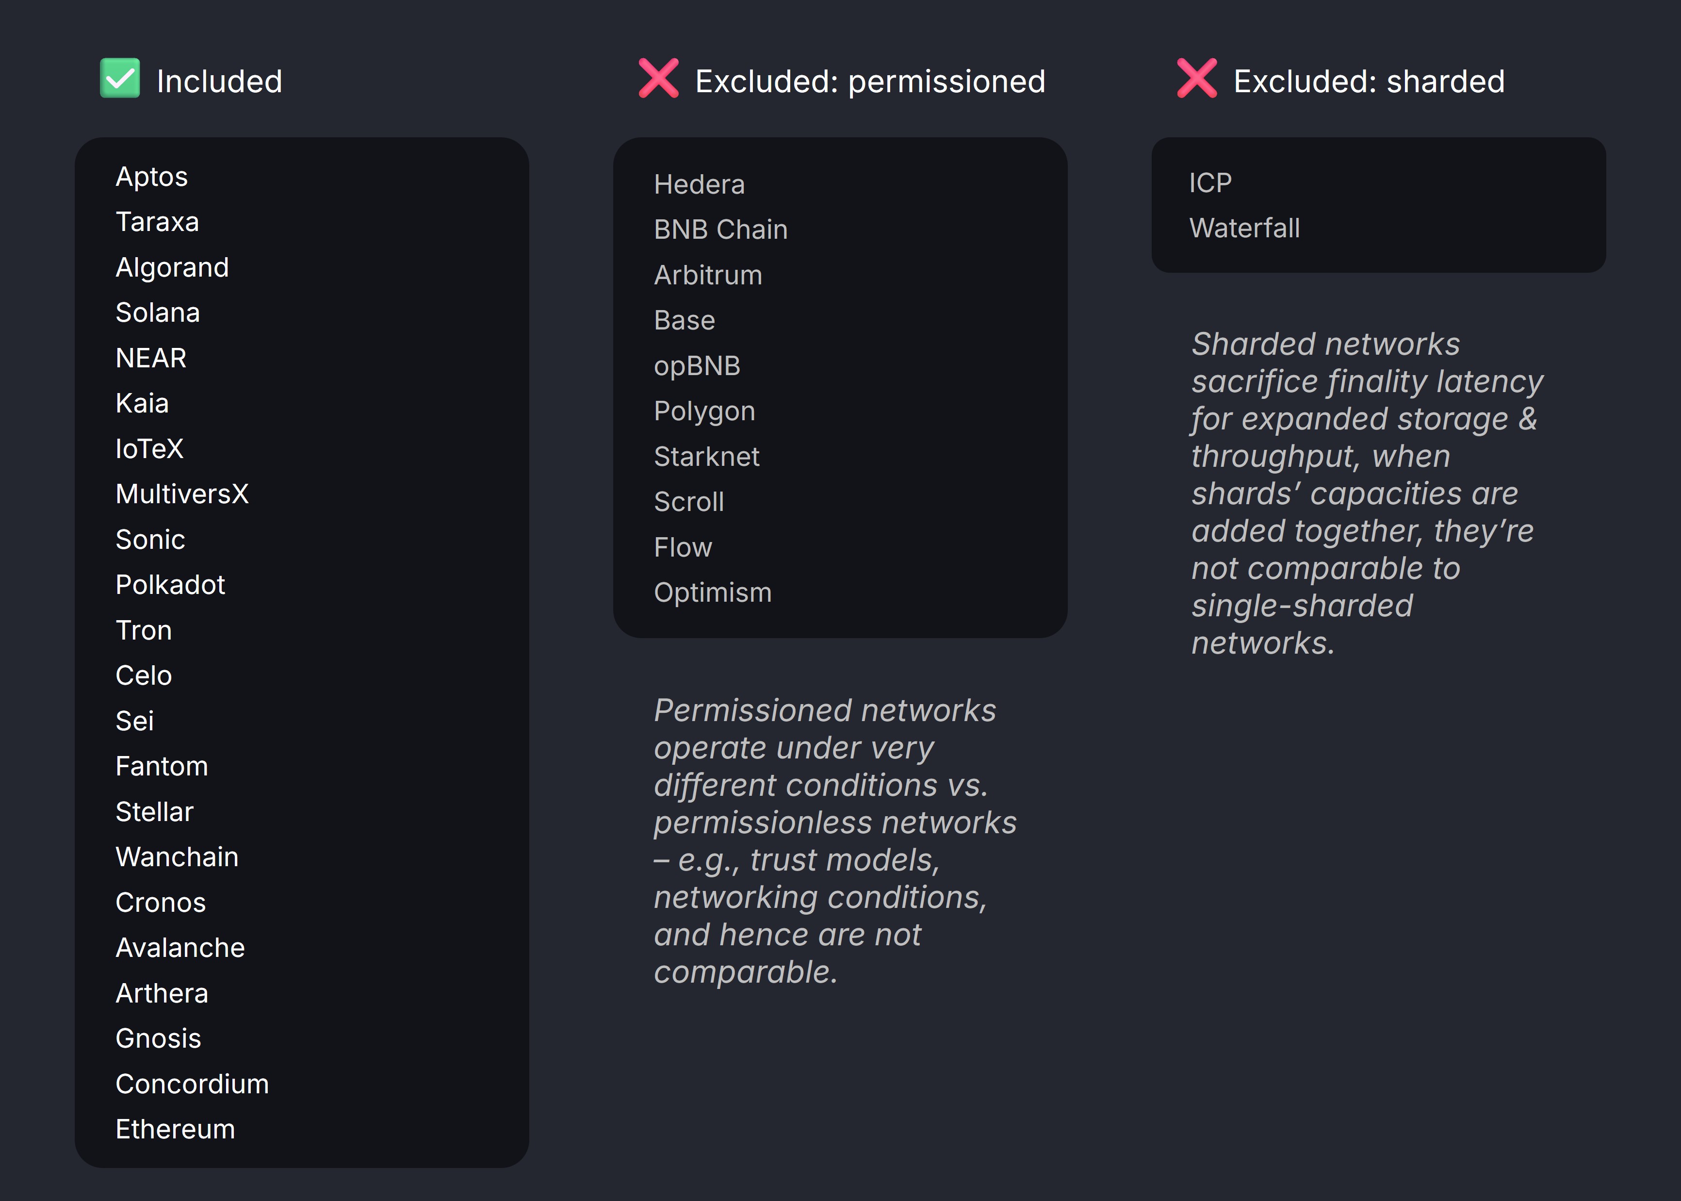Click the Included column heading
The width and height of the screenshot is (1681, 1201).
220,82
